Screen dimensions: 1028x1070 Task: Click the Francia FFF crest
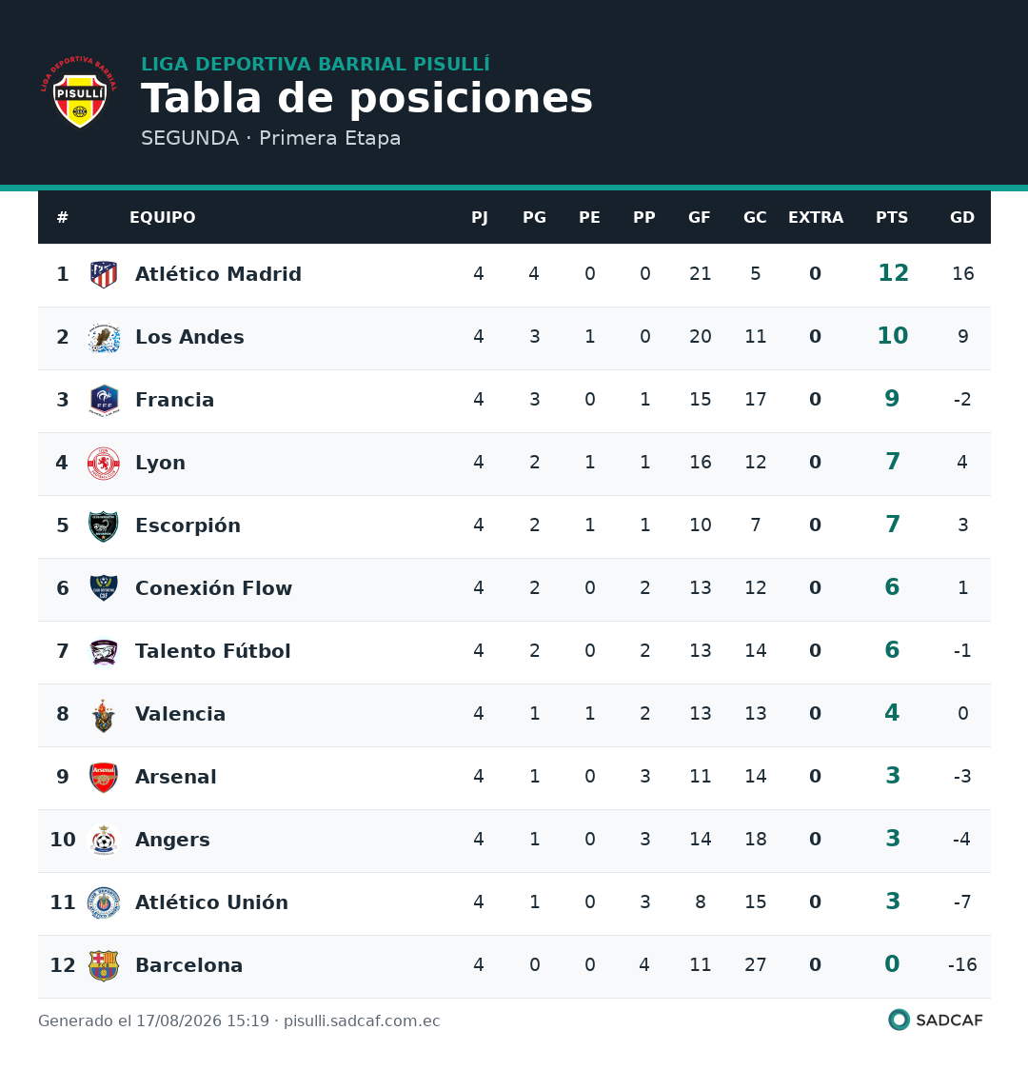(104, 400)
